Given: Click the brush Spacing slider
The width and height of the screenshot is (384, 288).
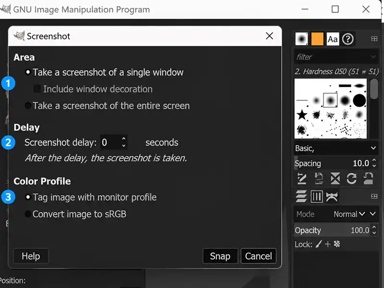Looking at the screenshot, I should coord(333,163).
